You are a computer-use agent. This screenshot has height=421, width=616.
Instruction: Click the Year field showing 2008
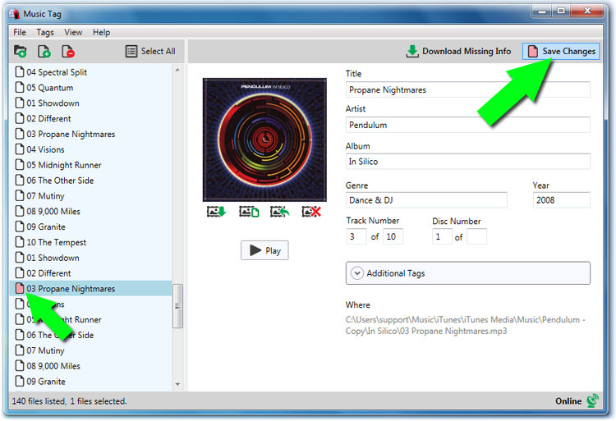562,200
